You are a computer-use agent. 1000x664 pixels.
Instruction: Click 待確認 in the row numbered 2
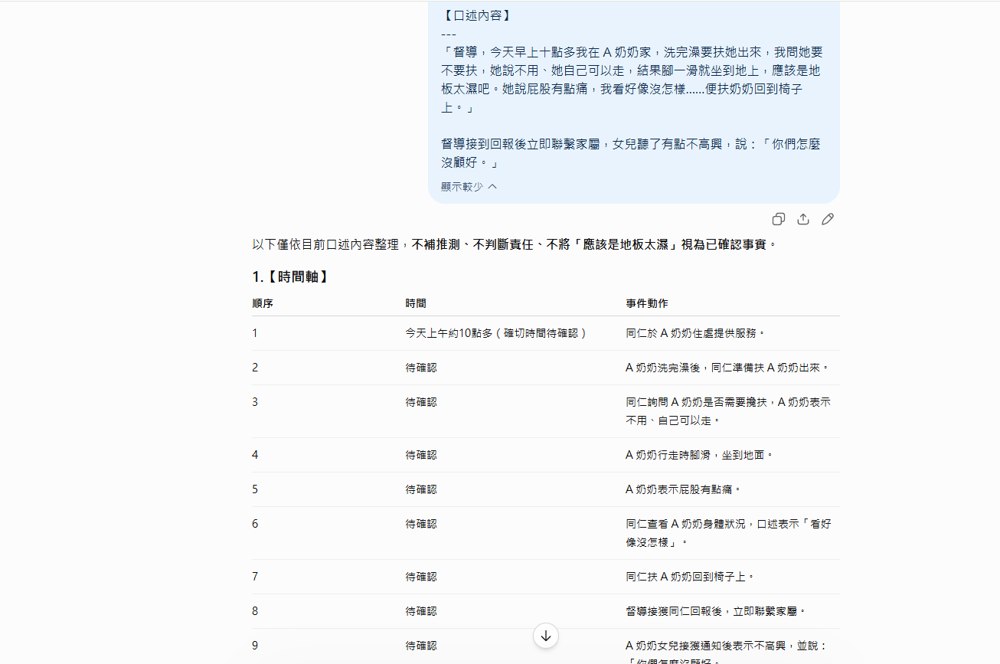(421, 368)
